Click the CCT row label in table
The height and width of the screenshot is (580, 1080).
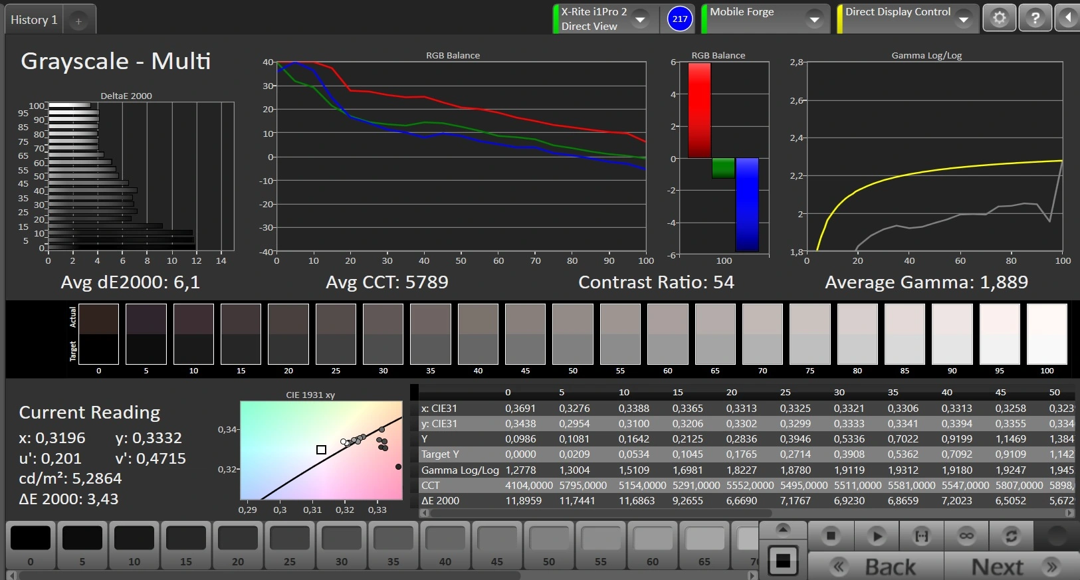(431, 485)
